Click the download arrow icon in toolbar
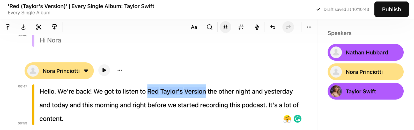 coord(23,27)
